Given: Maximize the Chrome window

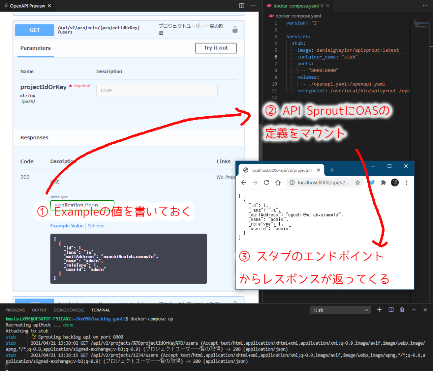Looking at the screenshot, I should 389,166.
